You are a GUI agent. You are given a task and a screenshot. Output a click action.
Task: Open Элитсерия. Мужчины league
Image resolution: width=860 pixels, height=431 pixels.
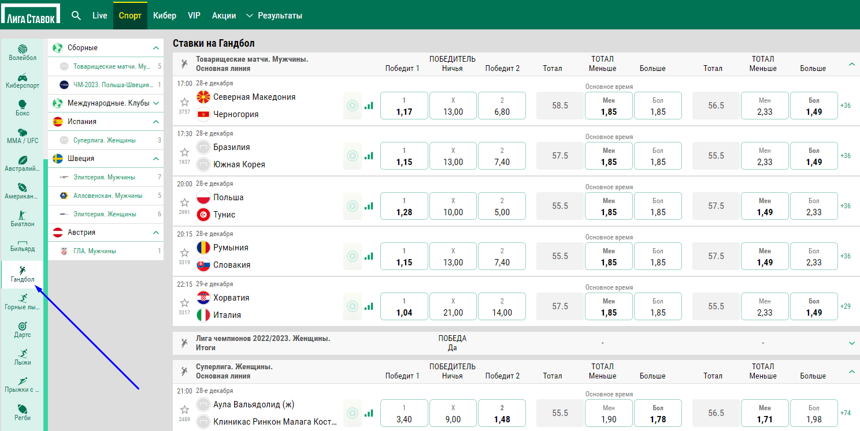[x=106, y=177]
